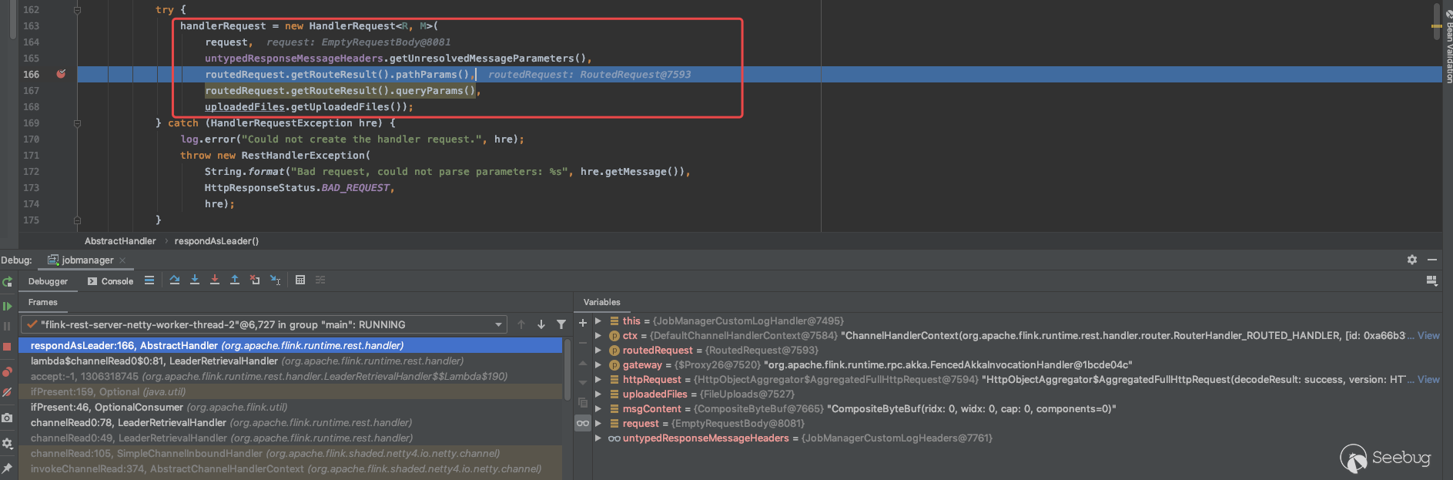The height and width of the screenshot is (480, 1453).
Task: Click the Step Into icon
Action: coord(195,280)
